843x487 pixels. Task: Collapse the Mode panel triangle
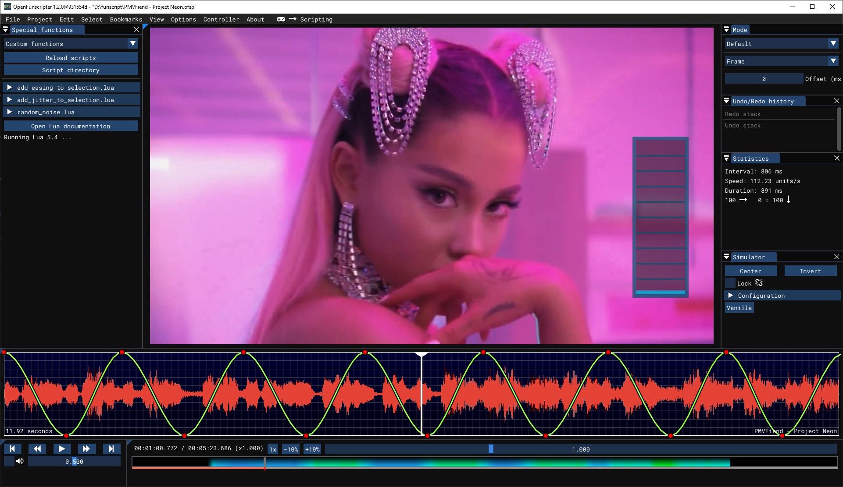tap(727, 29)
